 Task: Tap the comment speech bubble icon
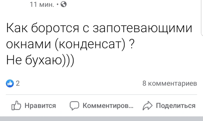coord(75,106)
